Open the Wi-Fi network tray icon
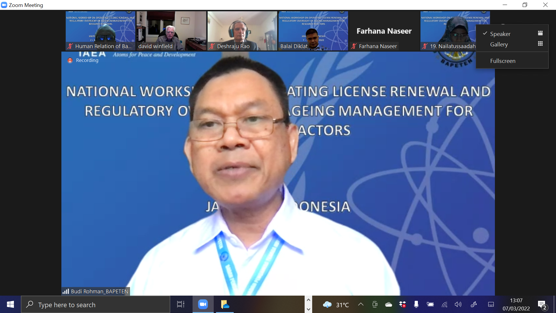The height and width of the screenshot is (313, 556). tap(445, 304)
